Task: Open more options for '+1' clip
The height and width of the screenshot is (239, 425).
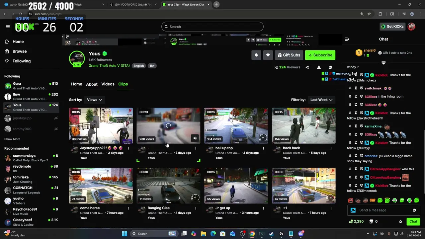Action: [331, 208]
